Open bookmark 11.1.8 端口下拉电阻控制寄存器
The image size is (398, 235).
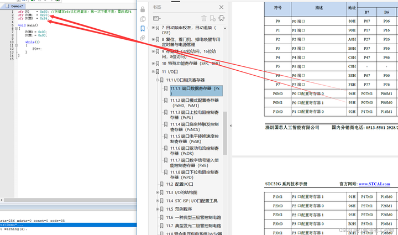(x=195, y=175)
